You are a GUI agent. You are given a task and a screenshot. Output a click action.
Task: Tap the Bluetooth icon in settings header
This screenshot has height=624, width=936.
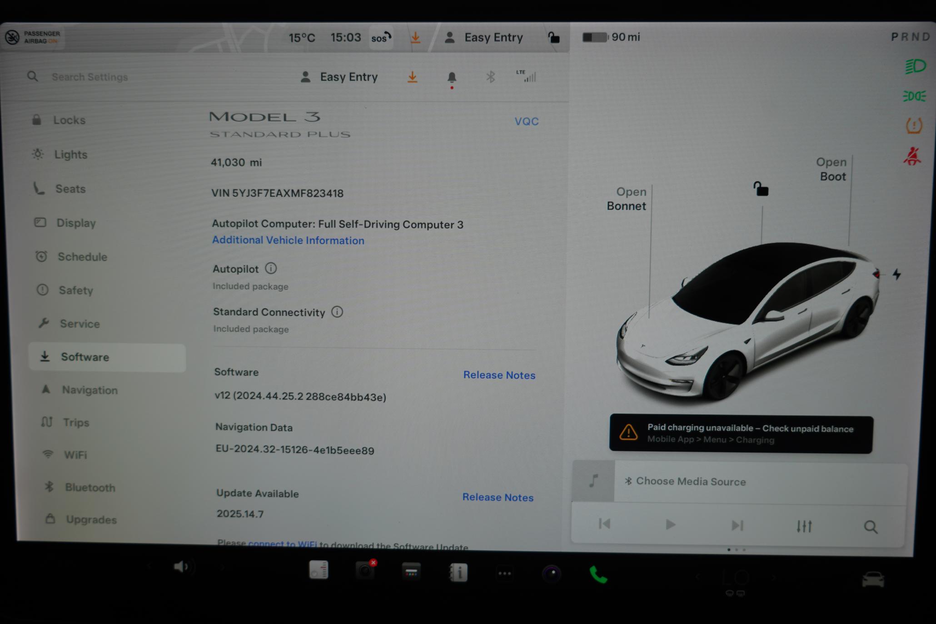tap(490, 77)
